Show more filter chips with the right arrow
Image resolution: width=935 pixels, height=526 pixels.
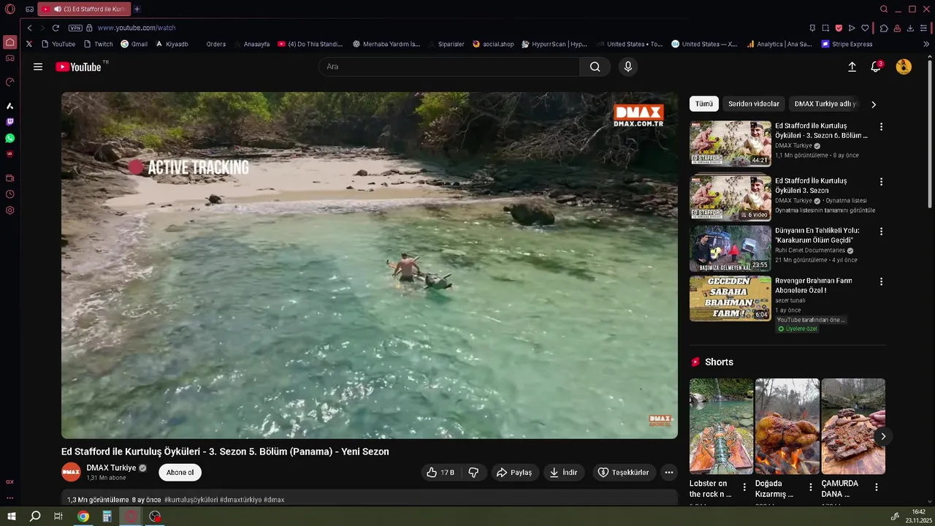coord(874,104)
